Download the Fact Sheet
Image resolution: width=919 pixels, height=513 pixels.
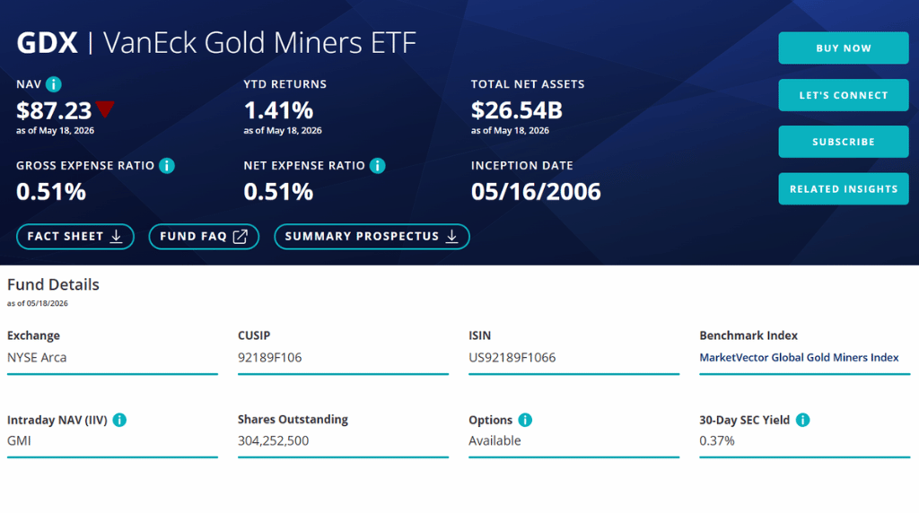tap(75, 237)
